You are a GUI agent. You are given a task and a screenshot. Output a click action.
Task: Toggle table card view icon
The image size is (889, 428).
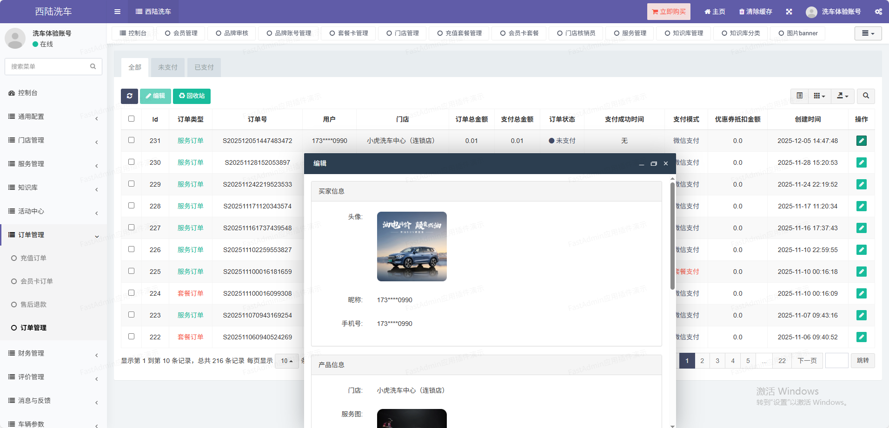[799, 96]
